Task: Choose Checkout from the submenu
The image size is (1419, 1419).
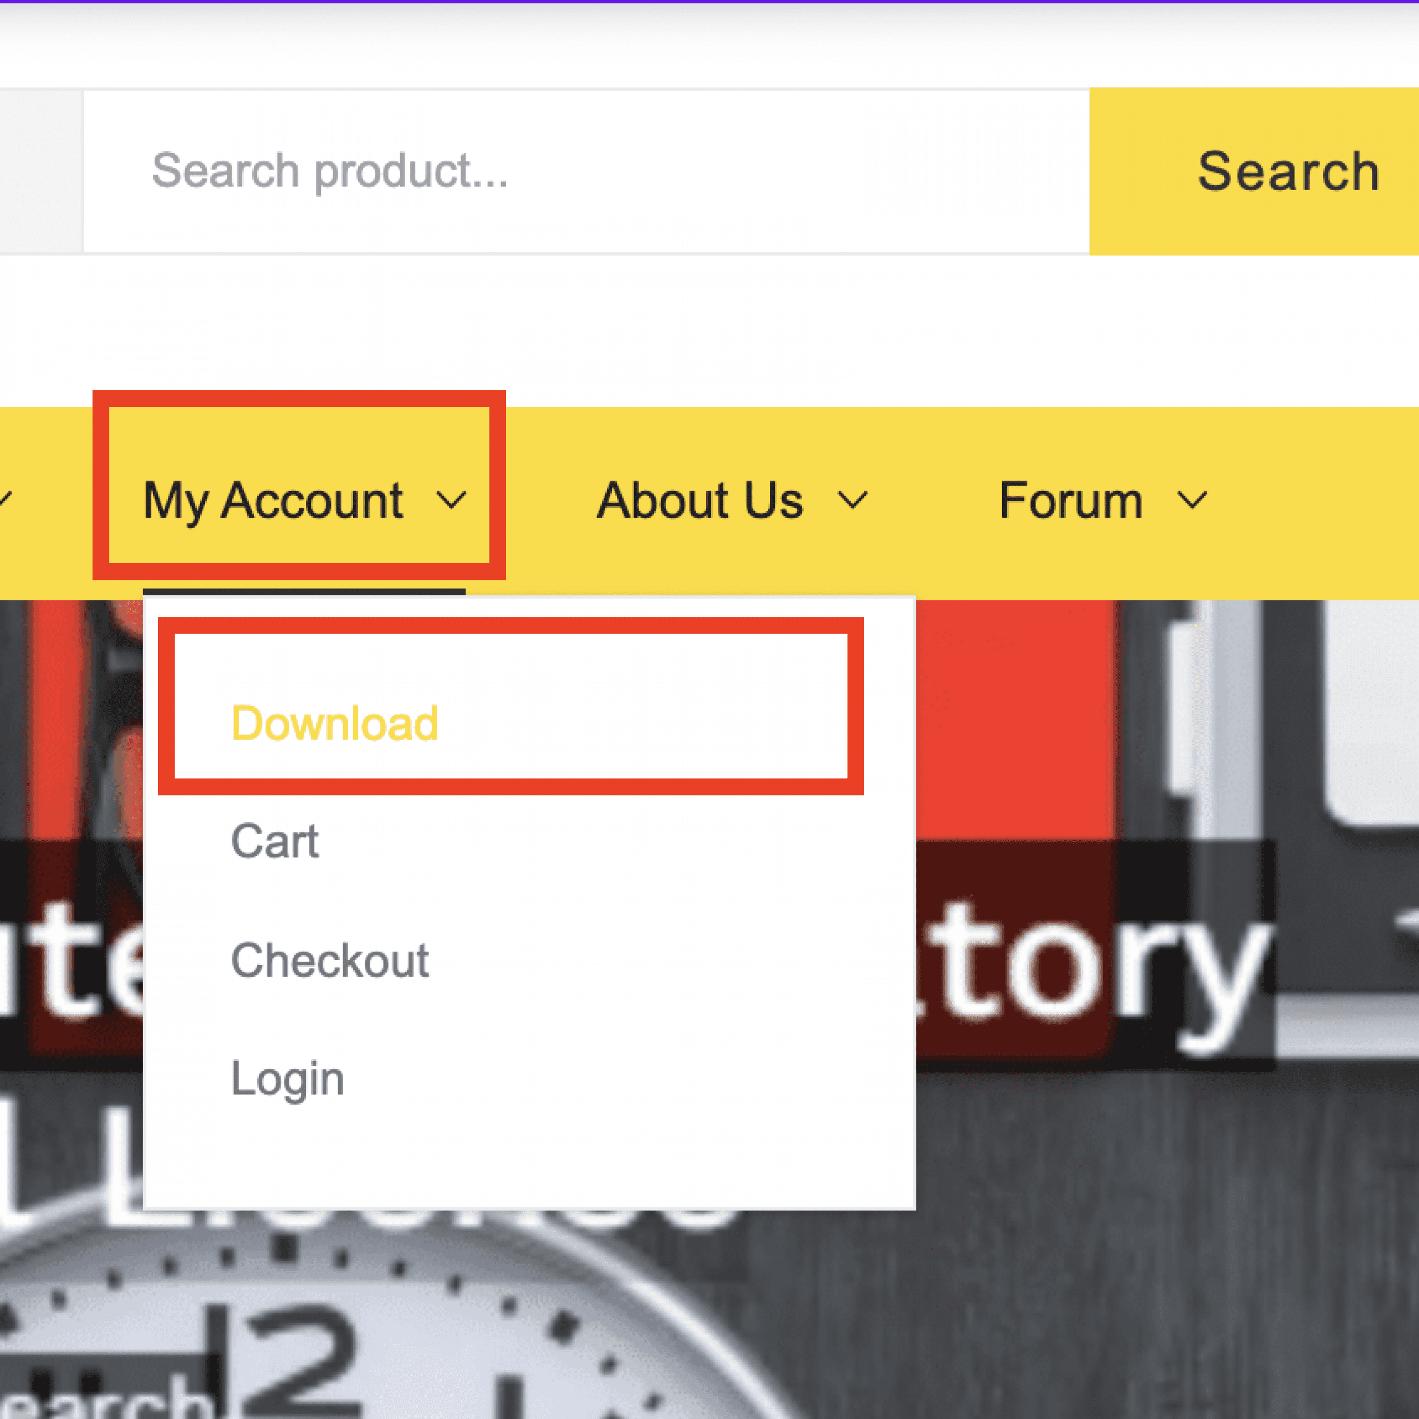Action: [330, 960]
